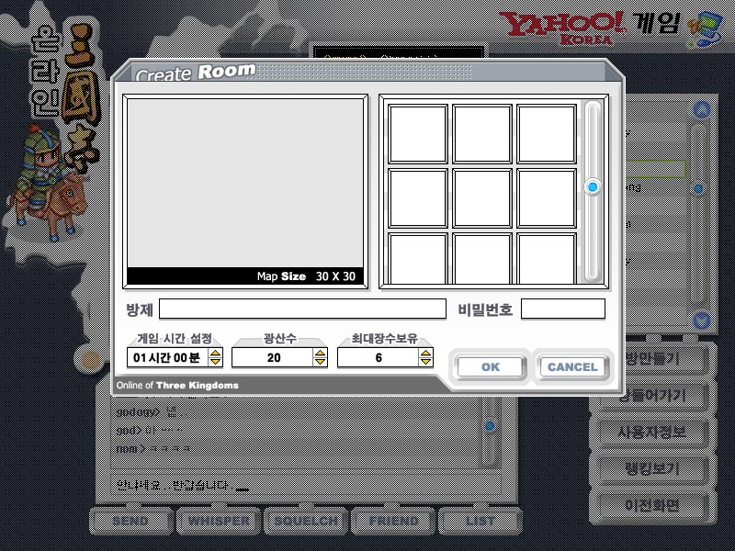Click the OK button to create room

[491, 366]
